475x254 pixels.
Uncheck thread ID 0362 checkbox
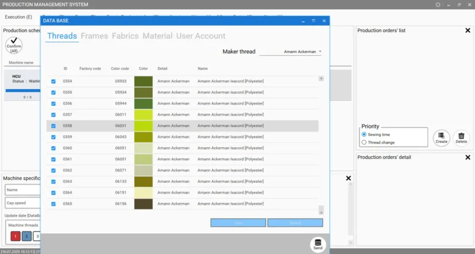[53, 170]
